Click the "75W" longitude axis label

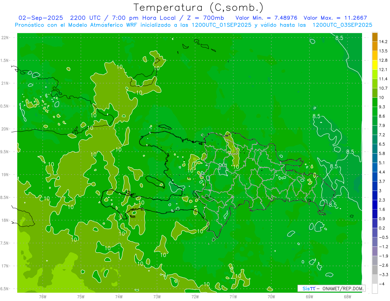coord(81,296)
